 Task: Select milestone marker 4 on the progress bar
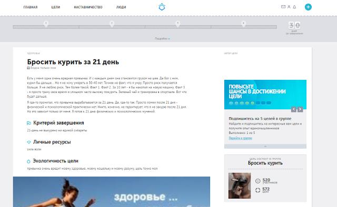coord(243,24)
